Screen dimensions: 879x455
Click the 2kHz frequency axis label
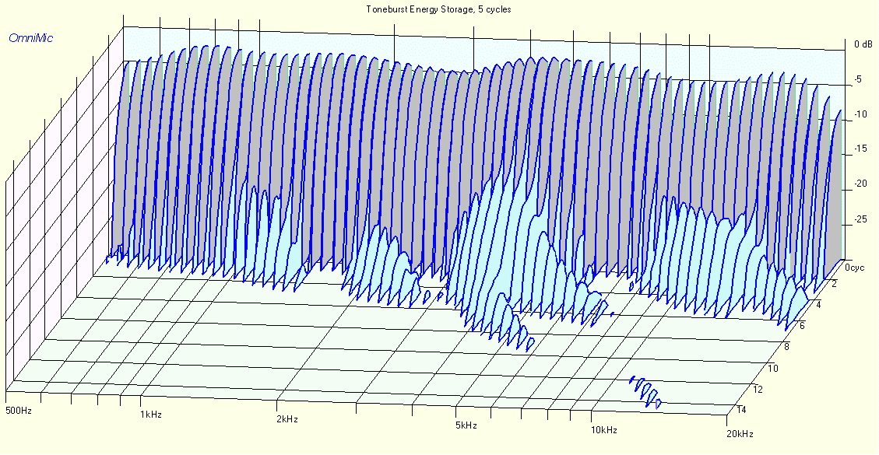coord(287,419)
